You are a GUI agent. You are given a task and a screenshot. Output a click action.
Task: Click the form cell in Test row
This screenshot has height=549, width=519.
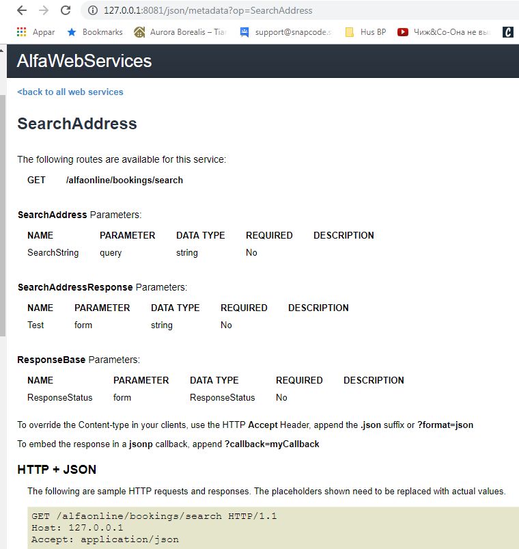click(x=83, y=325)
